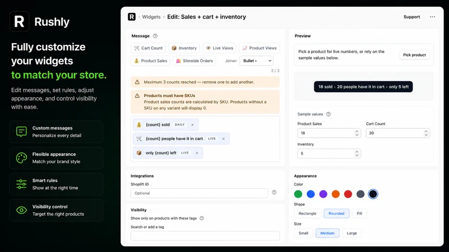Click the DAILY badge on sold chip
Screen dimensions: 449x252
[180, 125]
